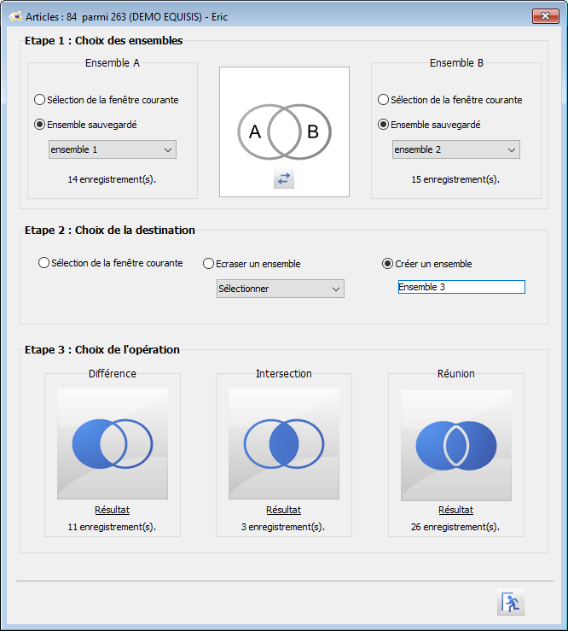Click the swap ensembles A and B icon
Screen dimensions: 568x631
point(284,178)
